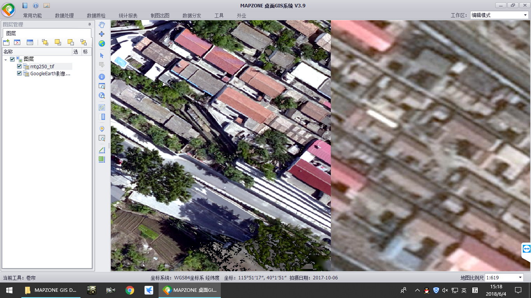Screen dimensions: 531x298
Task: Open the 工具 menu
Action: [x=219, y=16]
